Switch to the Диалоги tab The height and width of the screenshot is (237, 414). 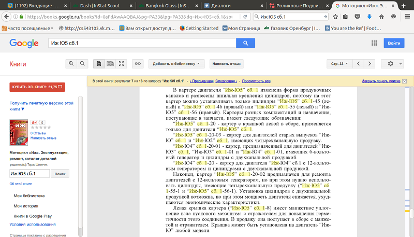point(233,6)
